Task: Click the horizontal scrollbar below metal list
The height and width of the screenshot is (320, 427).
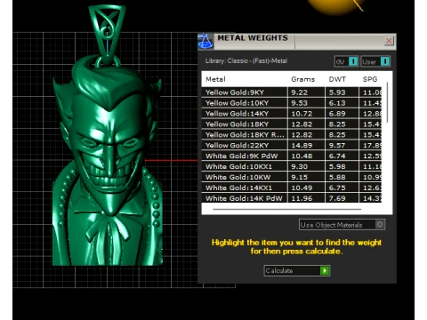Action: tap(286, 209)
